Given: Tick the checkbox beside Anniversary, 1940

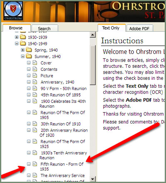Looking at the screenshot, I should point(29,82).
